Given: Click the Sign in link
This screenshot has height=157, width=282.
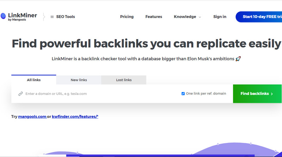Looking at the screenshot, I should (x=220, y=17).
